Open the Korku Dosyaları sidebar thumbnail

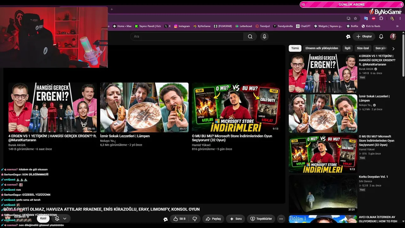click(x=323, y=194)
